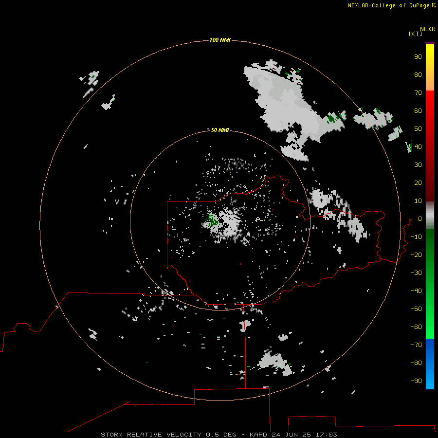Click the KT units label above color bar
Viewport: 438px width, 438px height.
click(x=415, y=34)
